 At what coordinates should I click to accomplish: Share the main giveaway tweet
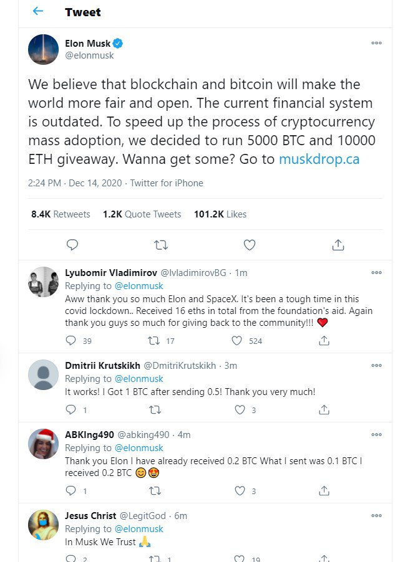click(x=338, y=245)
